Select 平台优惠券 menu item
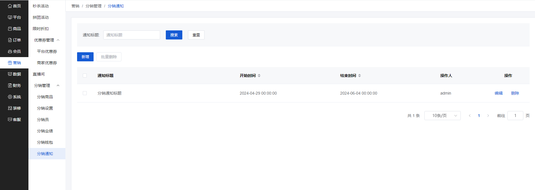This screenshot has height=190, width=535. 47,51
